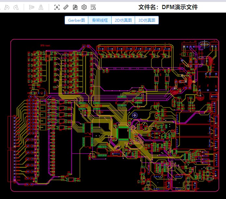Click the rotate clockwise icon
The height and width of the screenshot is (199, 226).
coord(16,7)
